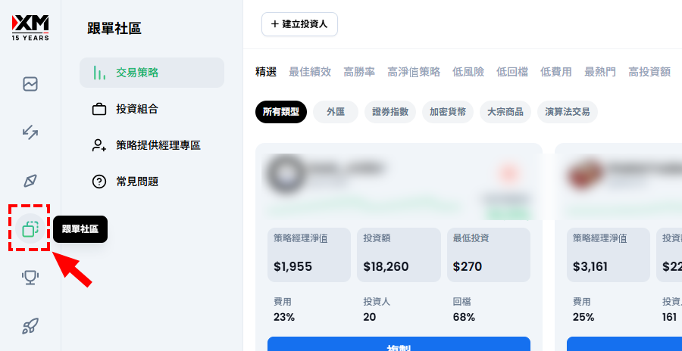Viewport: 682px width, 351px height.
Task: Switch to the 低費用 tab
Action: coord(556,72)
